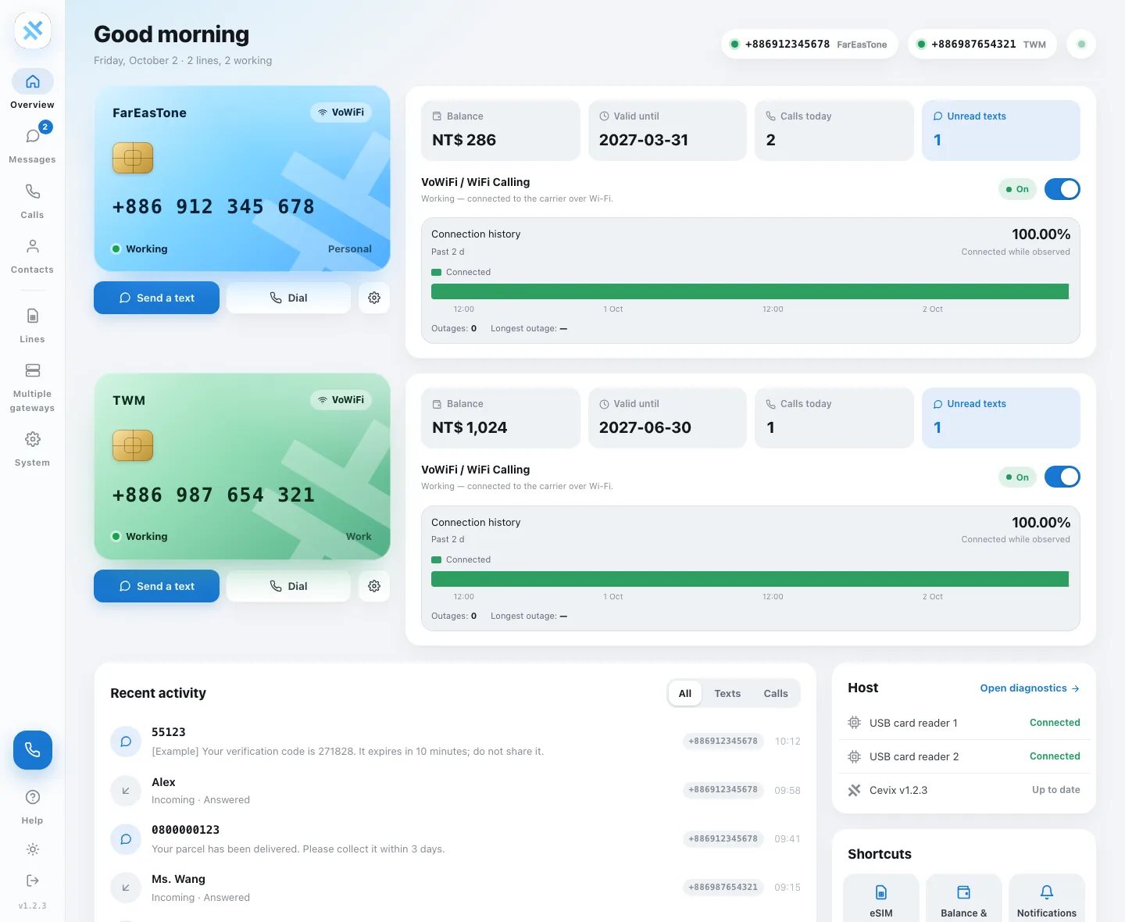Open the Notifications shortcut
Screen dimensions: 1125x922
[1047, 899]
